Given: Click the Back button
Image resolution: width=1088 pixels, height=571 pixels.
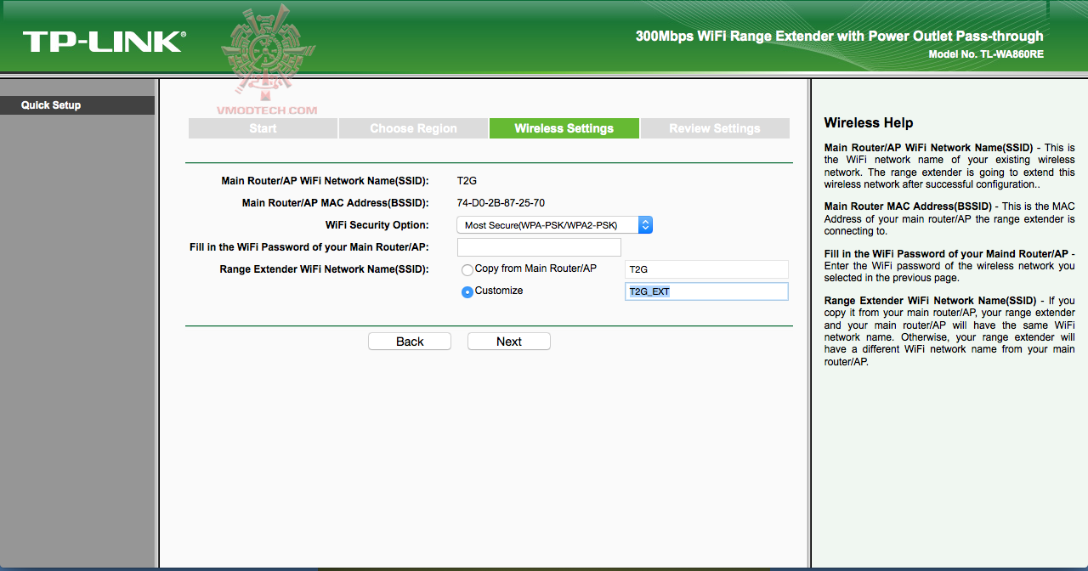Looking at the screenshot, I should tap(410, 342).
